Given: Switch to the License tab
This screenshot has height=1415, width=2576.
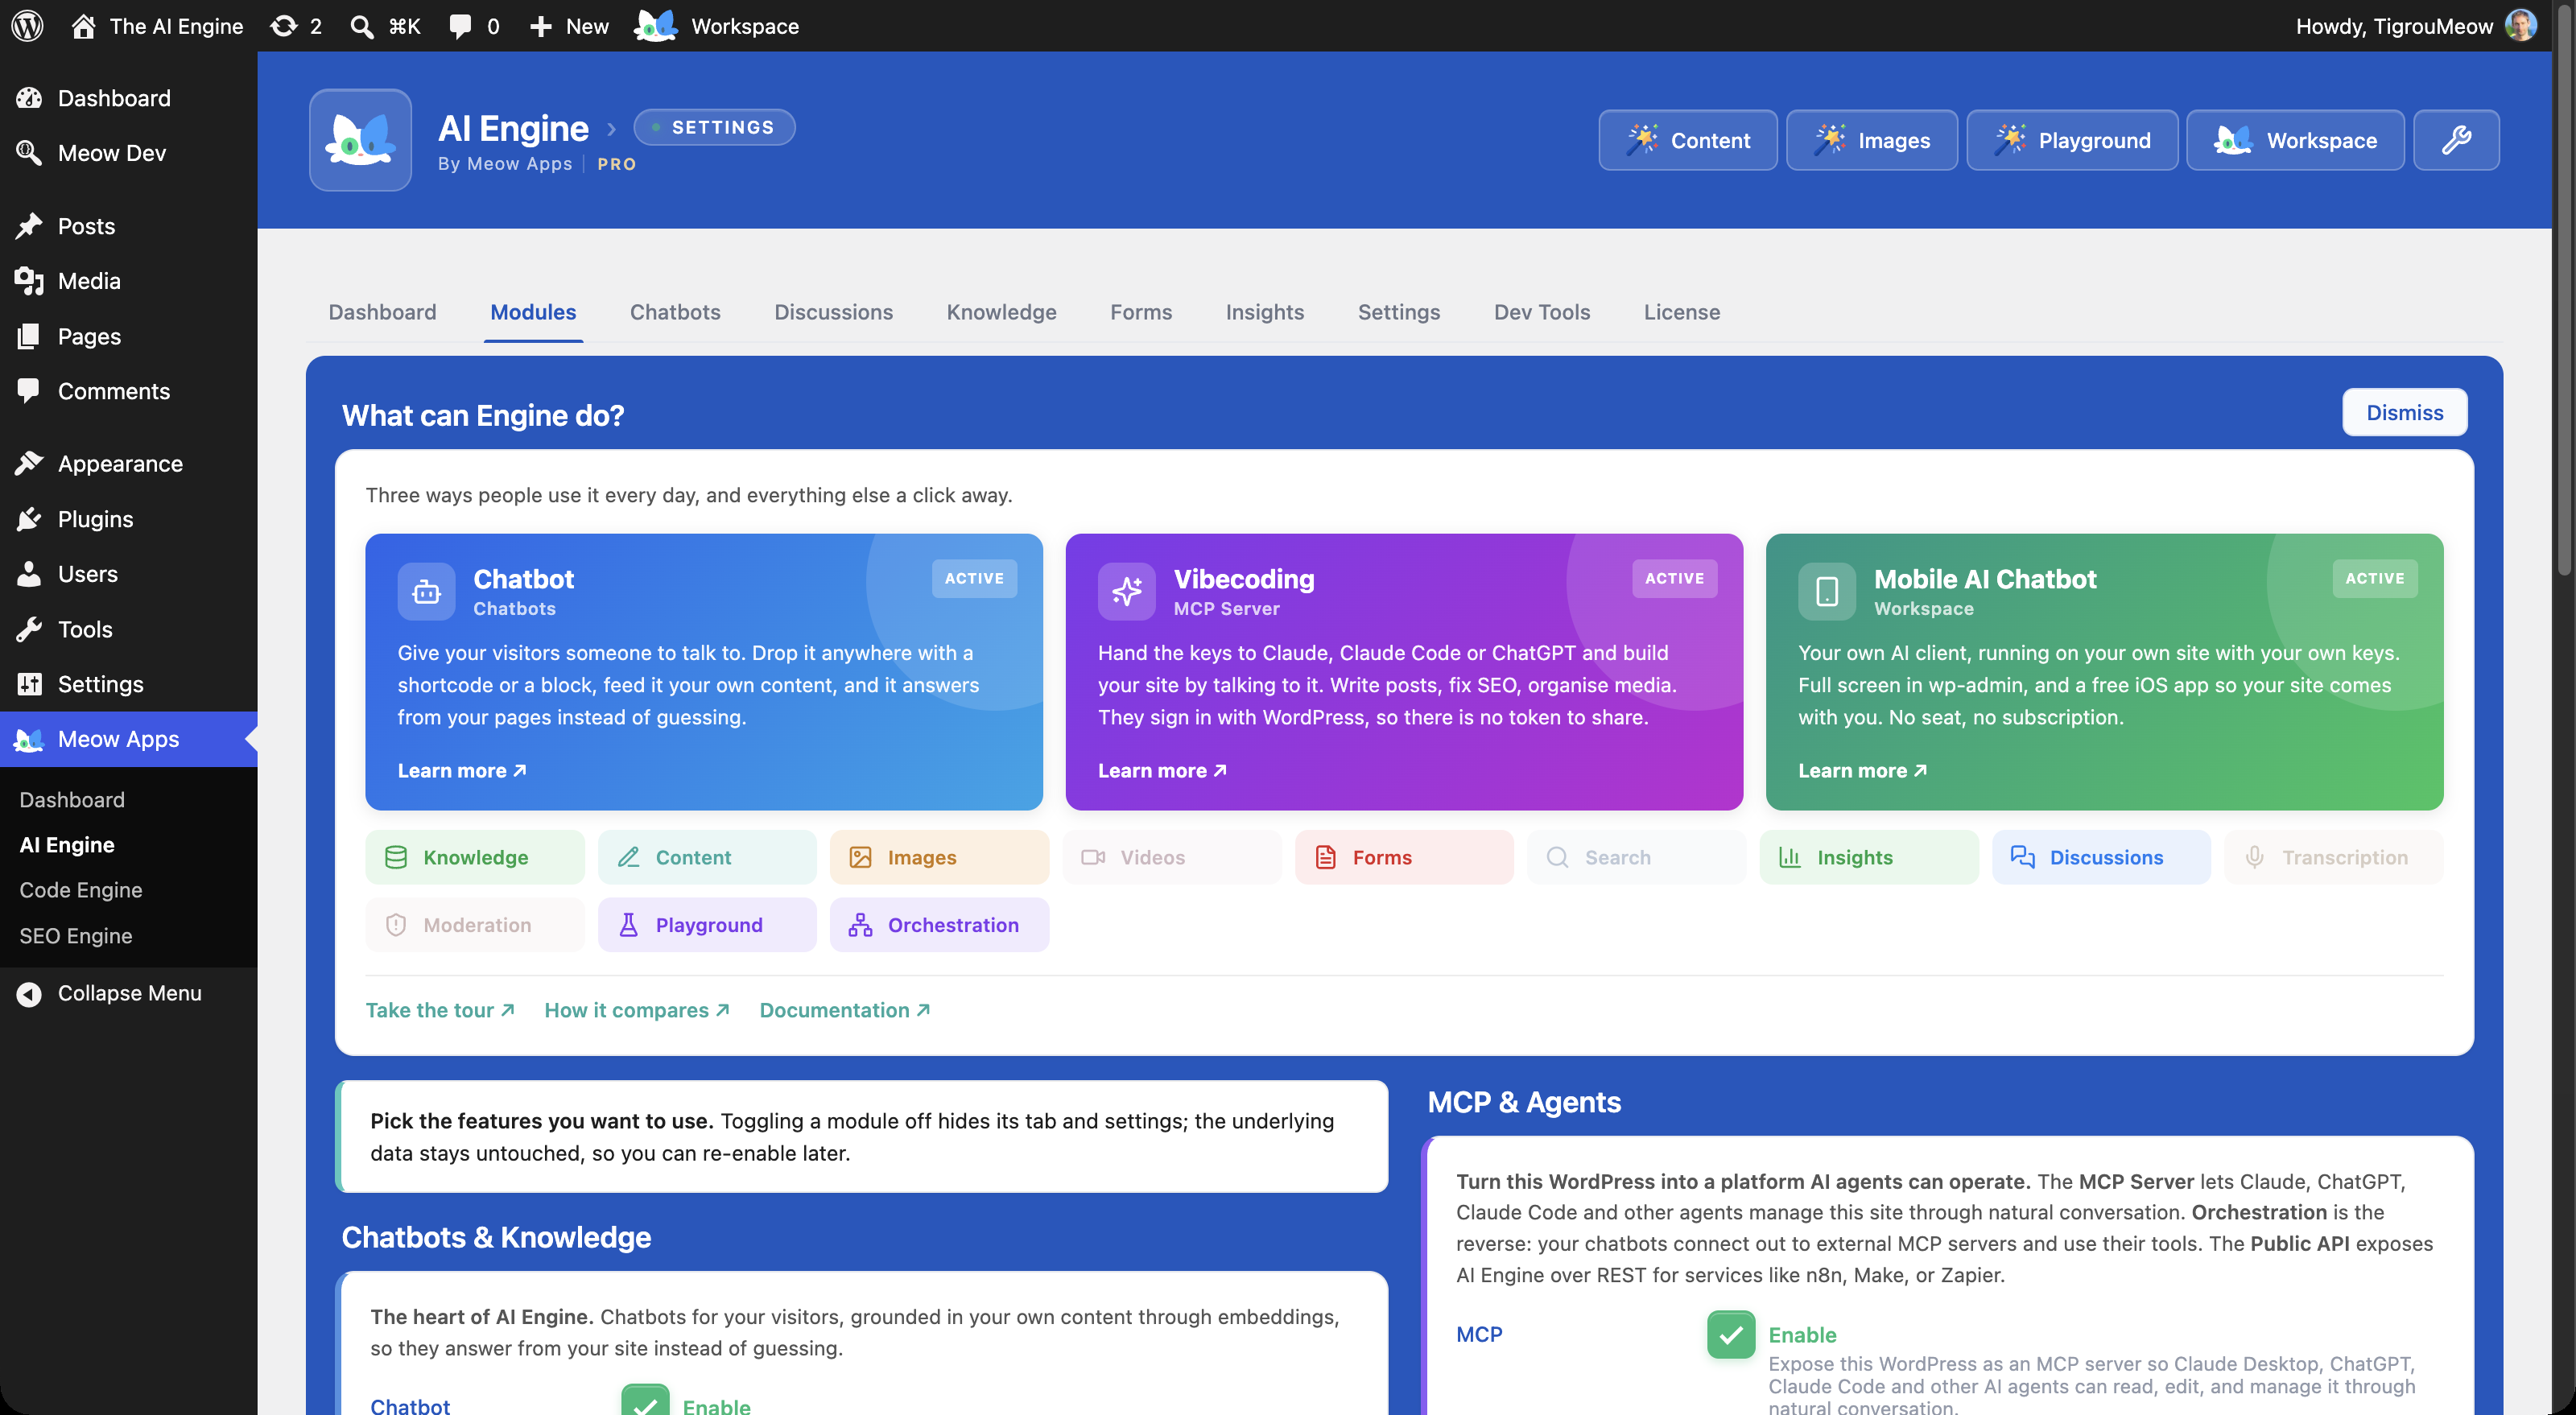Looking at the screenshot, I should 1681,312.
